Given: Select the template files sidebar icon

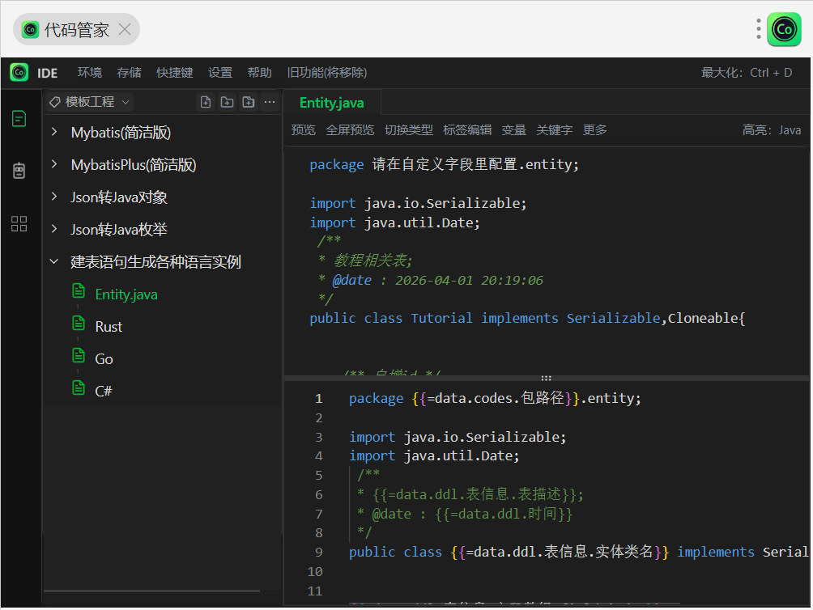Looking at the screenshot, I should click(x=19, y=119).
